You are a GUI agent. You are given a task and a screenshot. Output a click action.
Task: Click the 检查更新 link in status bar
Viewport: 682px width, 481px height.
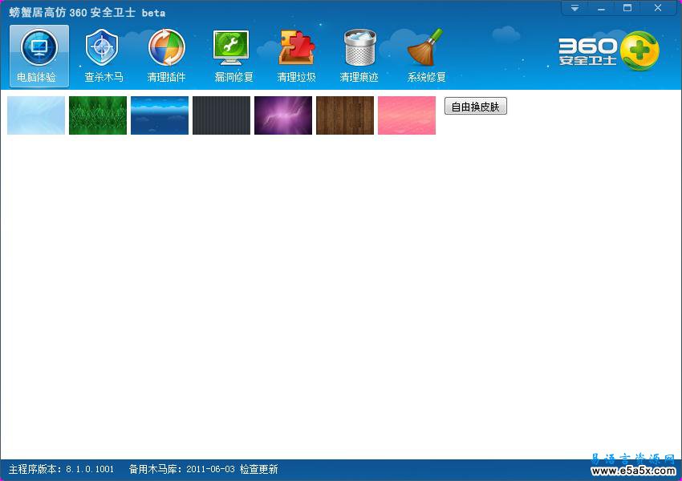(x=258, y=469)
